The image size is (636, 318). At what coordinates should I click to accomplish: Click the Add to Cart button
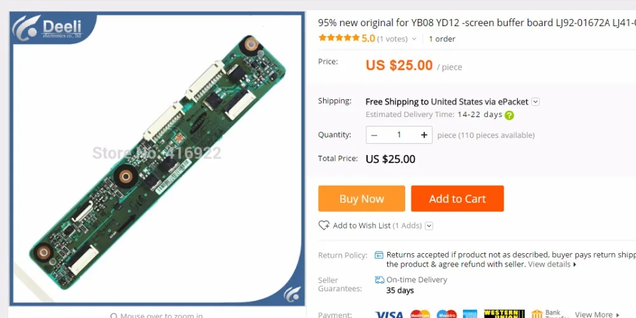[457, 198]
